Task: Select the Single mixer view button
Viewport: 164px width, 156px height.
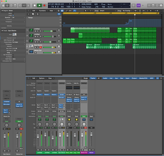Action: point(86,78)
